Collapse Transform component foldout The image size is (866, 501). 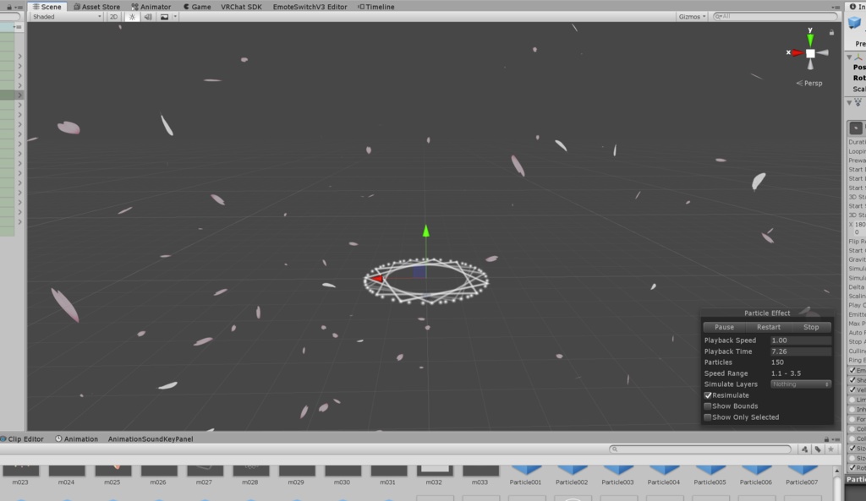click(849, 57)
